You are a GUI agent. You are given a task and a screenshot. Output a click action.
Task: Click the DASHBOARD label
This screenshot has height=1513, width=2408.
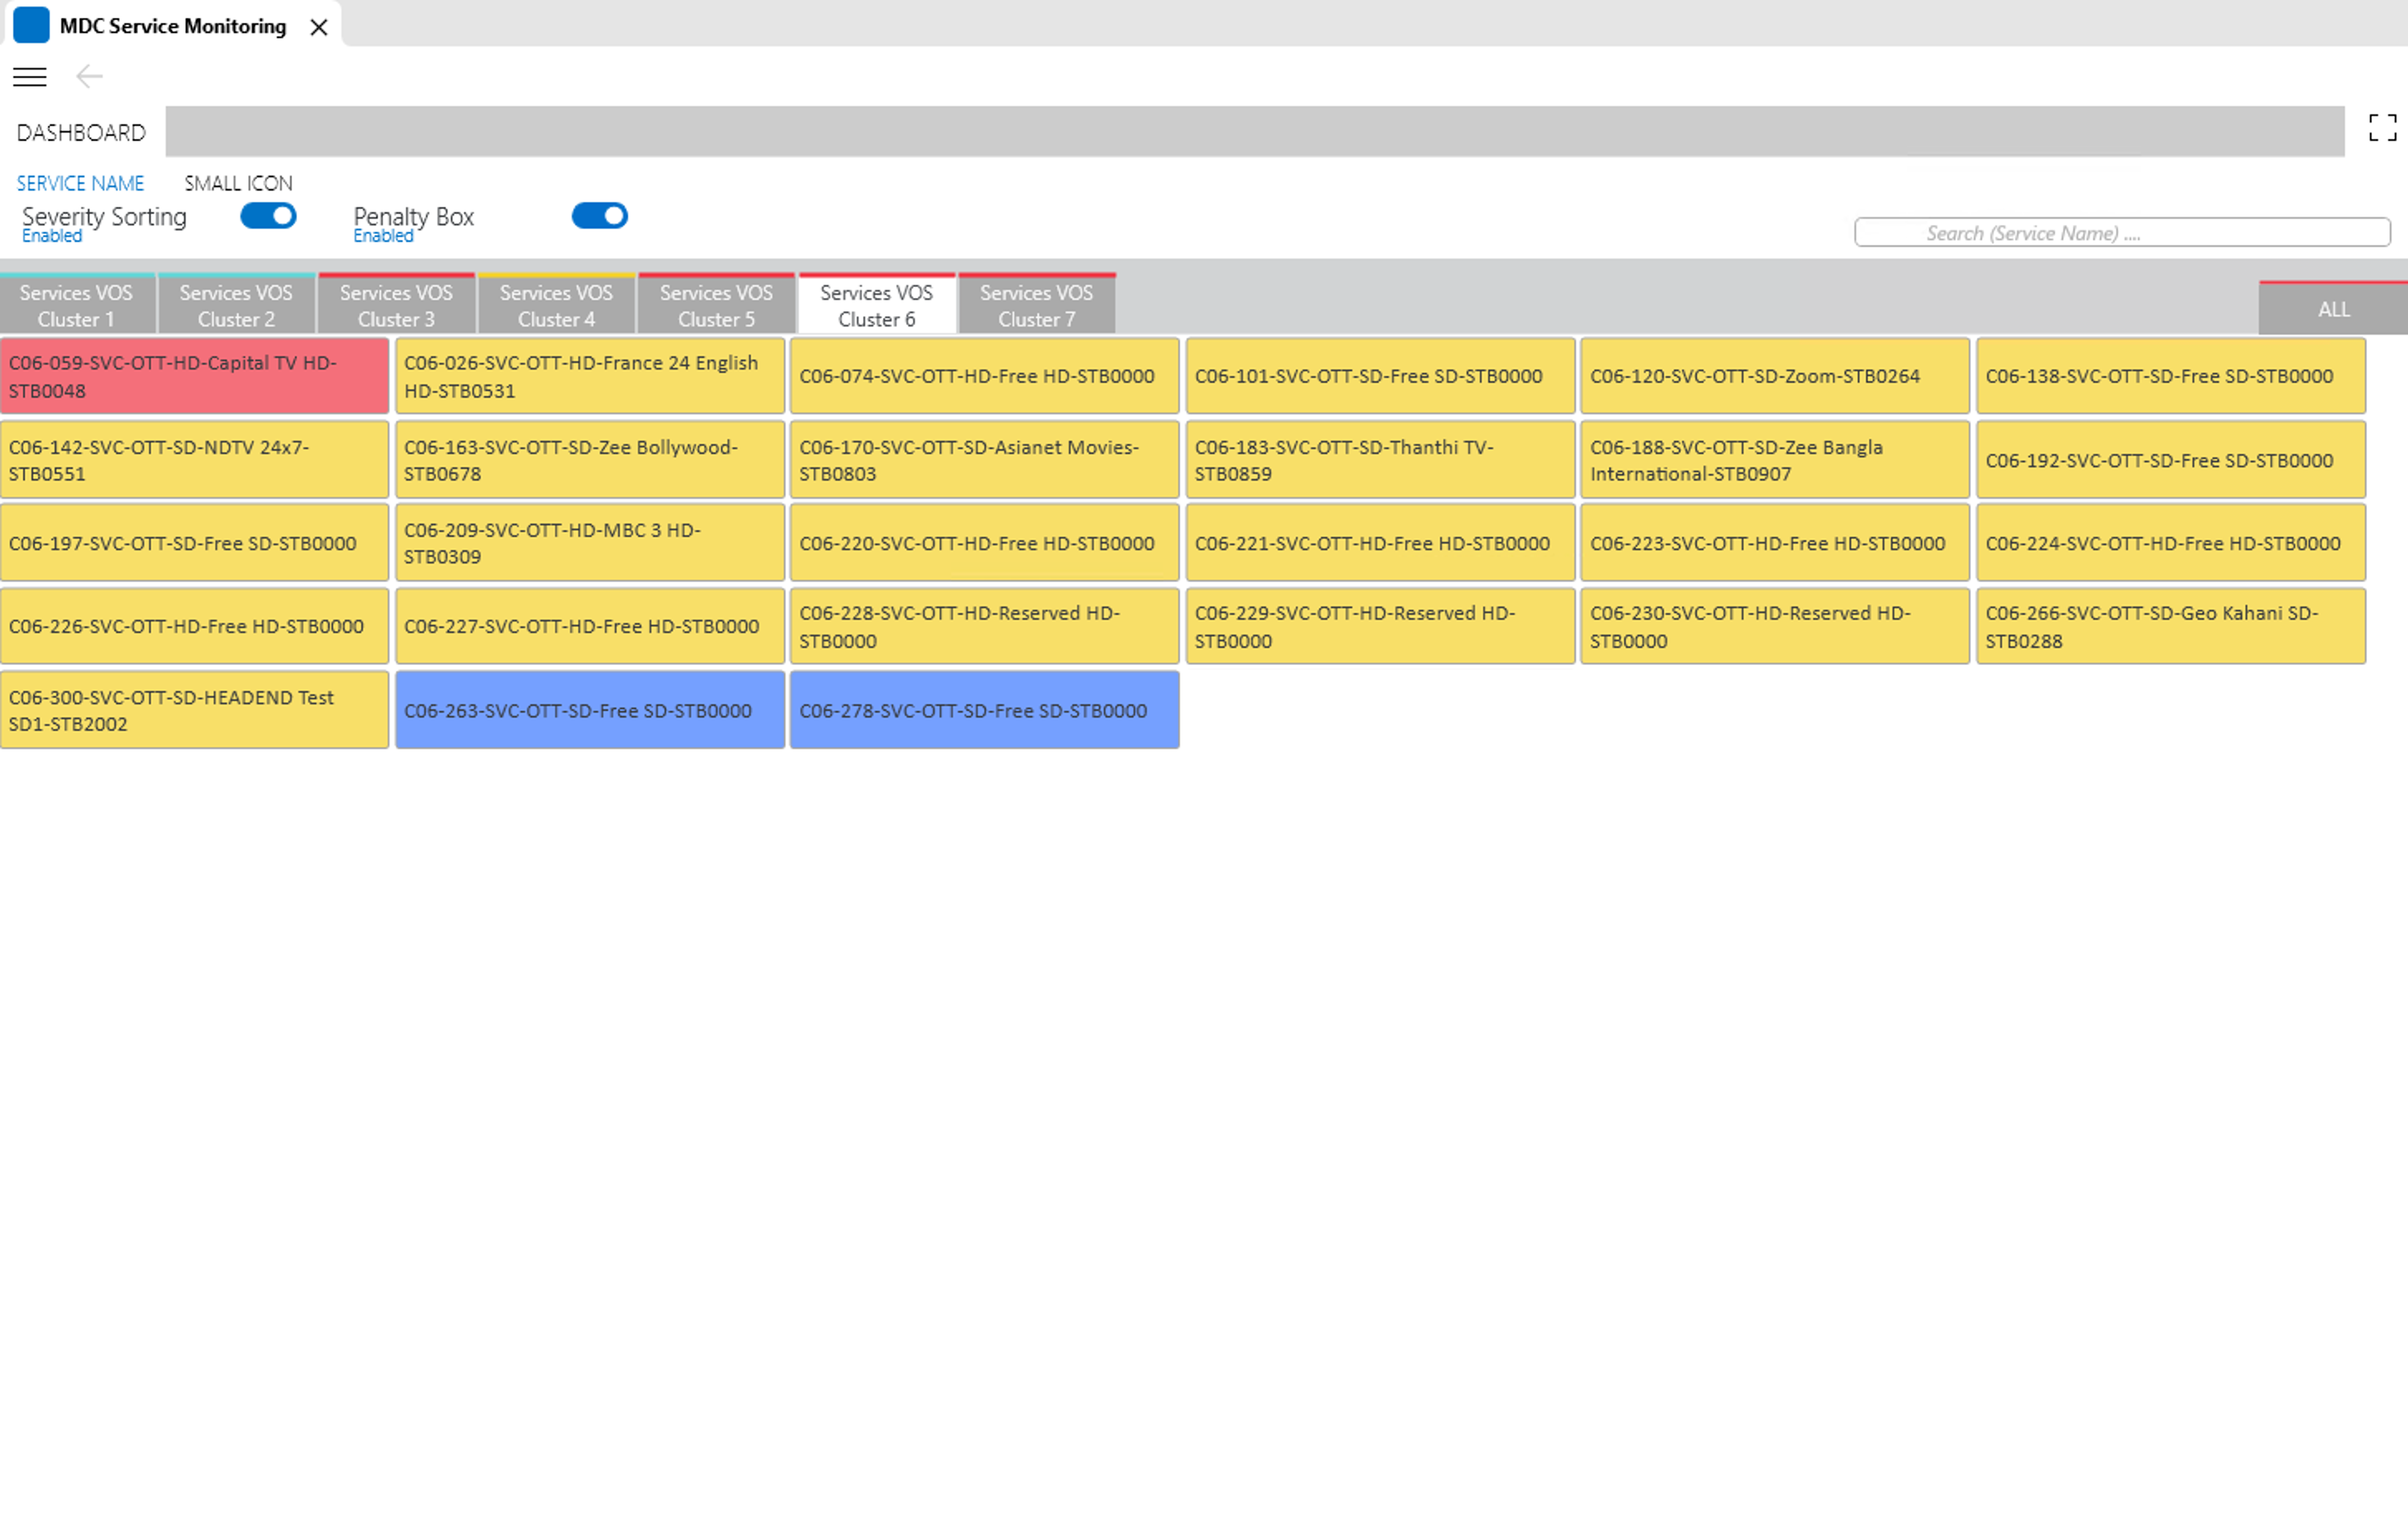coord(81,132)
